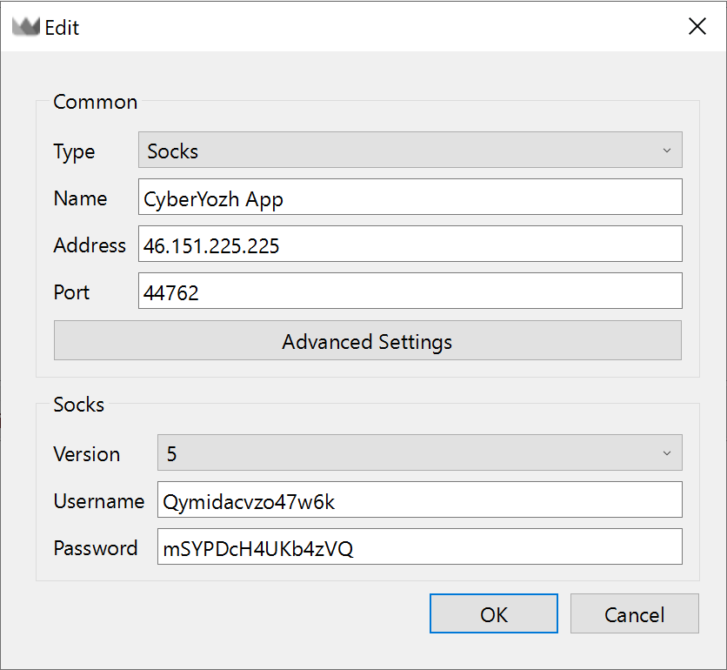This screenshot has height=670, width=727.
Task: Close the Edit dialog window
Action: (697, 26)
